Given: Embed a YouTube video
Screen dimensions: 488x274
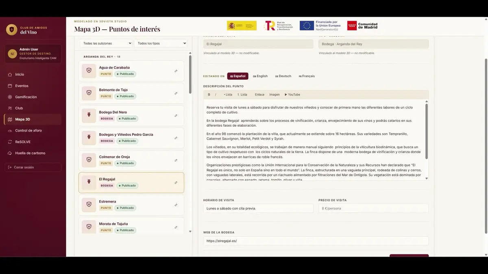Looking at the screenshot, I should [x=292, y=95].
